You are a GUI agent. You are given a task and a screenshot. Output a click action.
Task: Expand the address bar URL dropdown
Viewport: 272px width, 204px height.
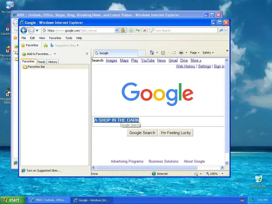(117, 31)
